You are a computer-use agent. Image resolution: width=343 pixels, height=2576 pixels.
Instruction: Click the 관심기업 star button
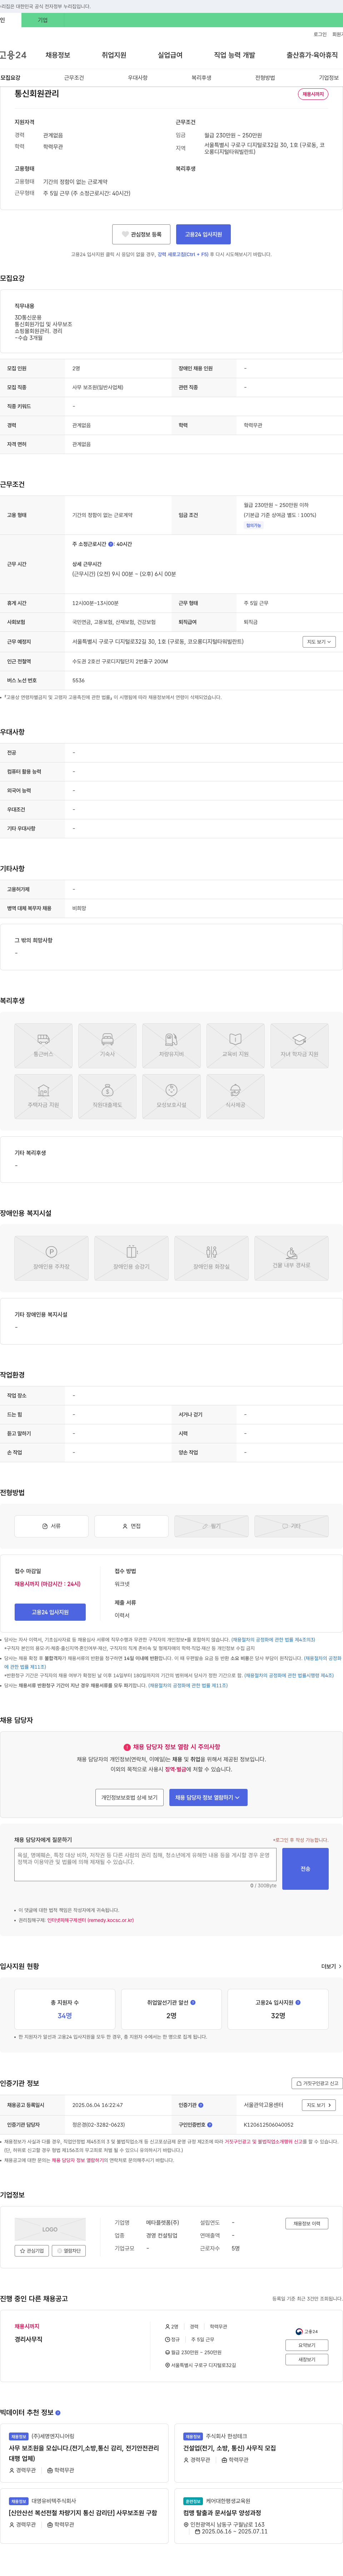click(x=33, y=2251)
